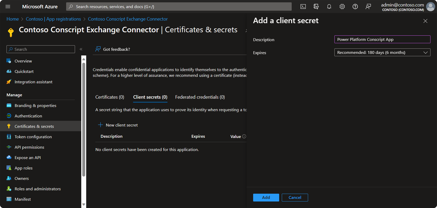Switch to the Certificates (0) tab
Image resolution: width=437 pixels, height=208 pixels.
pos(110,97)
